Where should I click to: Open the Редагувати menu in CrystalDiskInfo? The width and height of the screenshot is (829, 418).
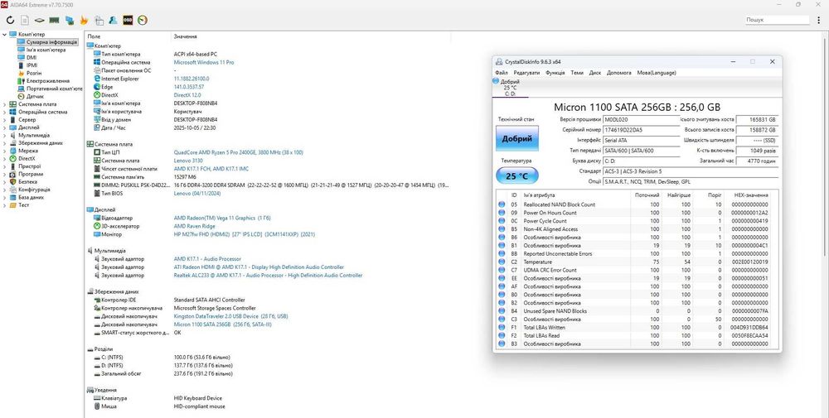[x=526, y=73]
